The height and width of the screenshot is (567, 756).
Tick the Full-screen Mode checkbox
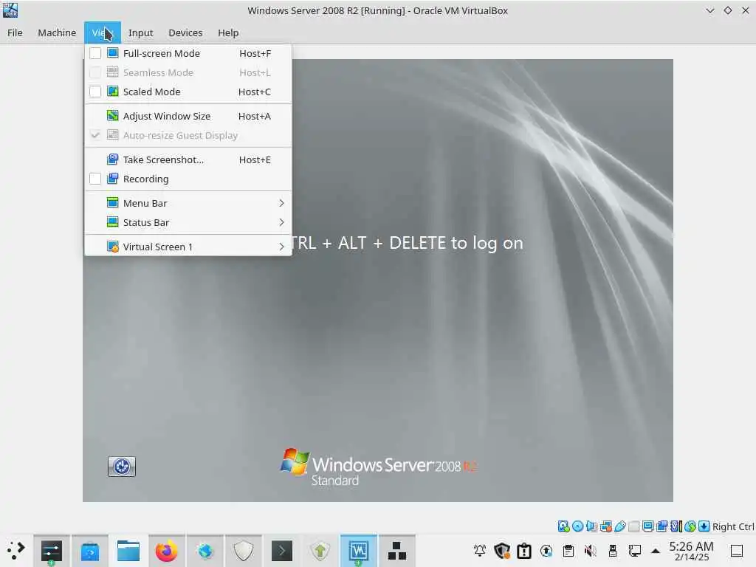95,53
